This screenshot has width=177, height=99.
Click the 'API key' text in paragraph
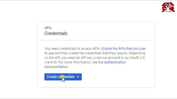86,58
